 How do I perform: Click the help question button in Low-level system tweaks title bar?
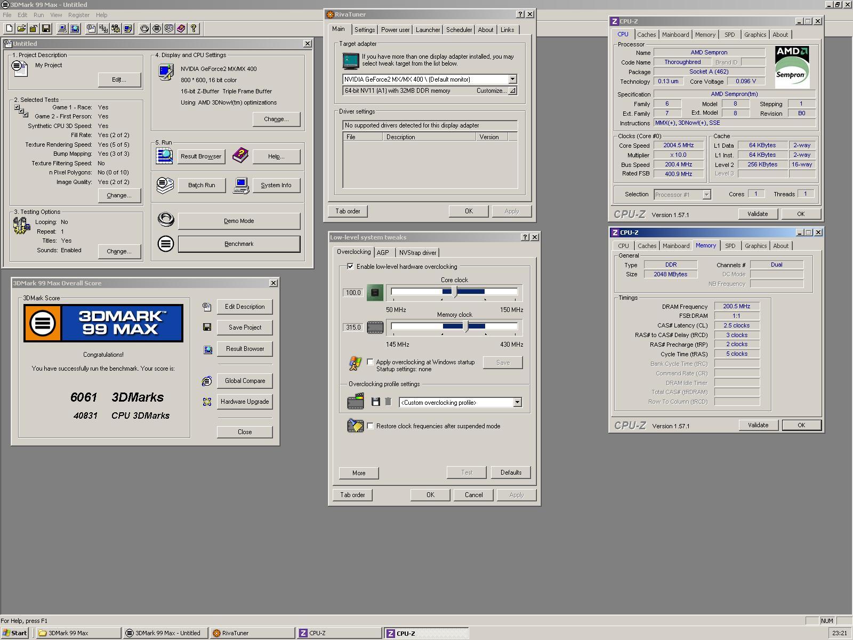point(525,237)
